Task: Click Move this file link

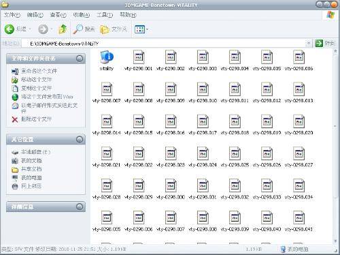Action: (37, 80)
